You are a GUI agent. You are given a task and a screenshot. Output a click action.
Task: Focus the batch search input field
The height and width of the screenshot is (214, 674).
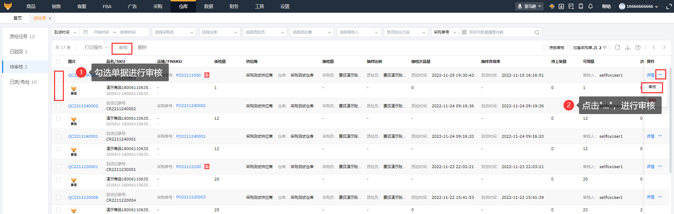tap(500, 32)
